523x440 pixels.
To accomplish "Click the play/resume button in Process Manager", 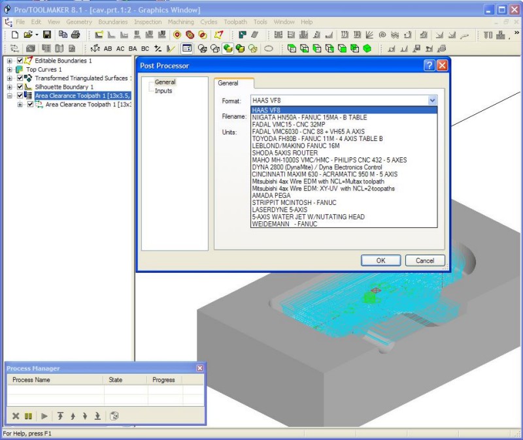I will (44, 416).
